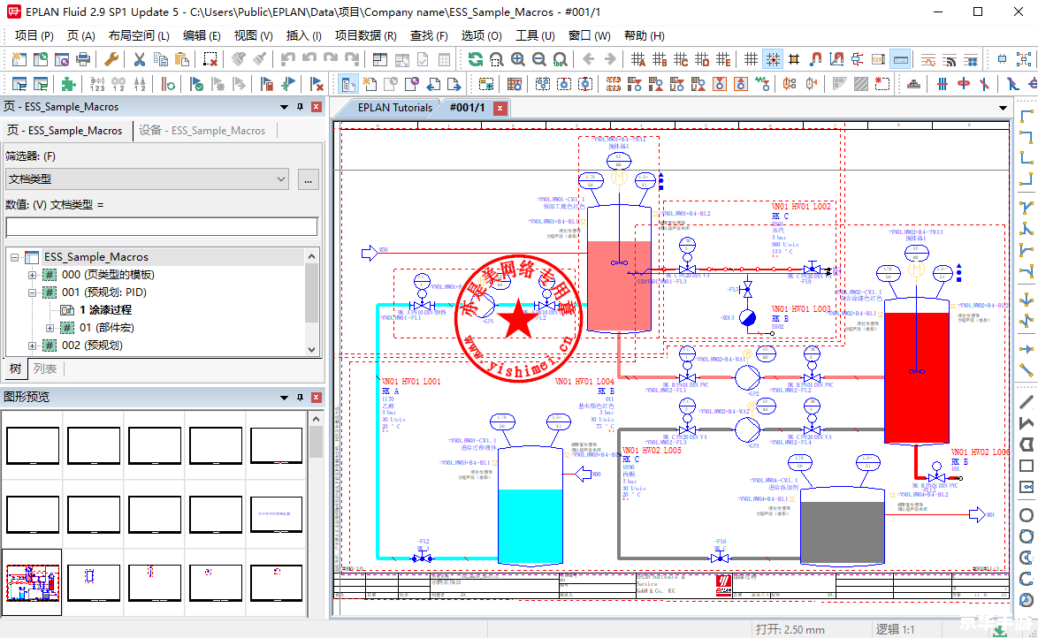Close the #001/1 tab

click(x=500, y=108)
